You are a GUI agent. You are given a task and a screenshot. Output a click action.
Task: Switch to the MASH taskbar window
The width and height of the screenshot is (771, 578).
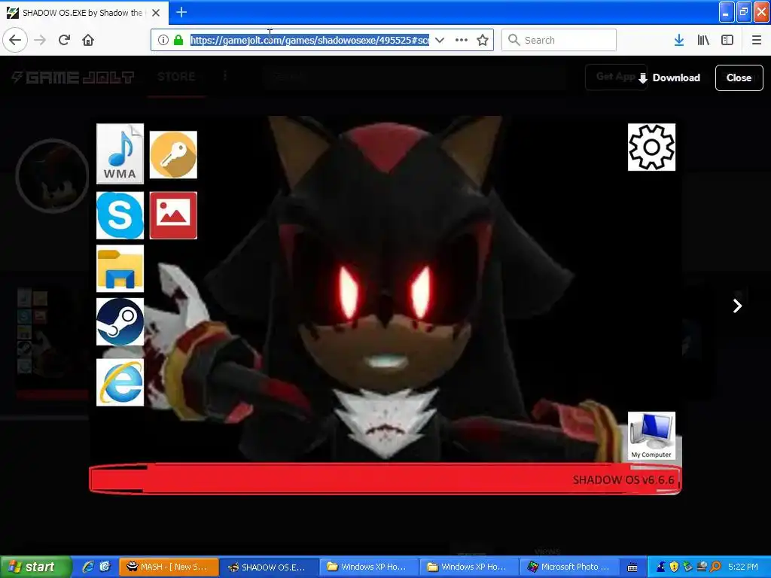[x=169, y=567]
